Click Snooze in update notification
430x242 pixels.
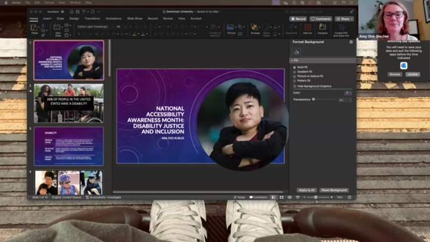tap(395, 74)
